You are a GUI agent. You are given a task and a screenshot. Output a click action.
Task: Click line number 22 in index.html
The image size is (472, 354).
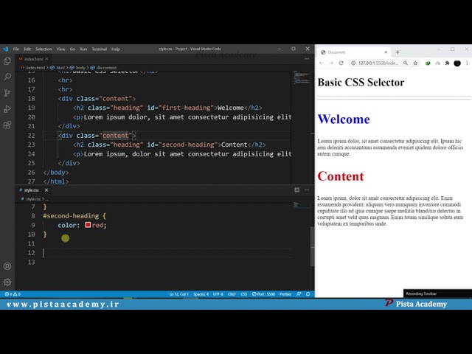31,136
